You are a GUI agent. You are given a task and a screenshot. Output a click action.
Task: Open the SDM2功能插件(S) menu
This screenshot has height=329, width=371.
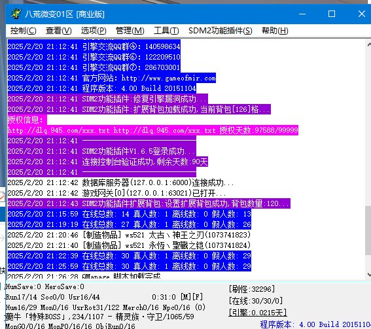(x=221, y=31)
